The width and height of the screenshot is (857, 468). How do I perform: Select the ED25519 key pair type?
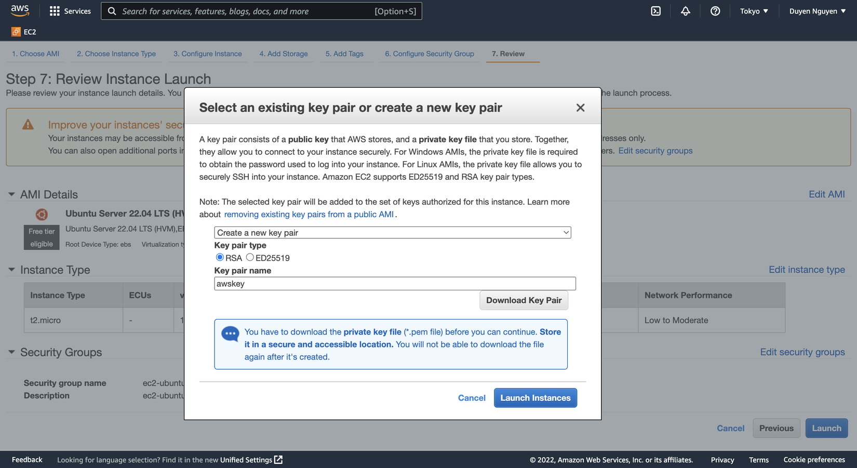coord(250,257)
